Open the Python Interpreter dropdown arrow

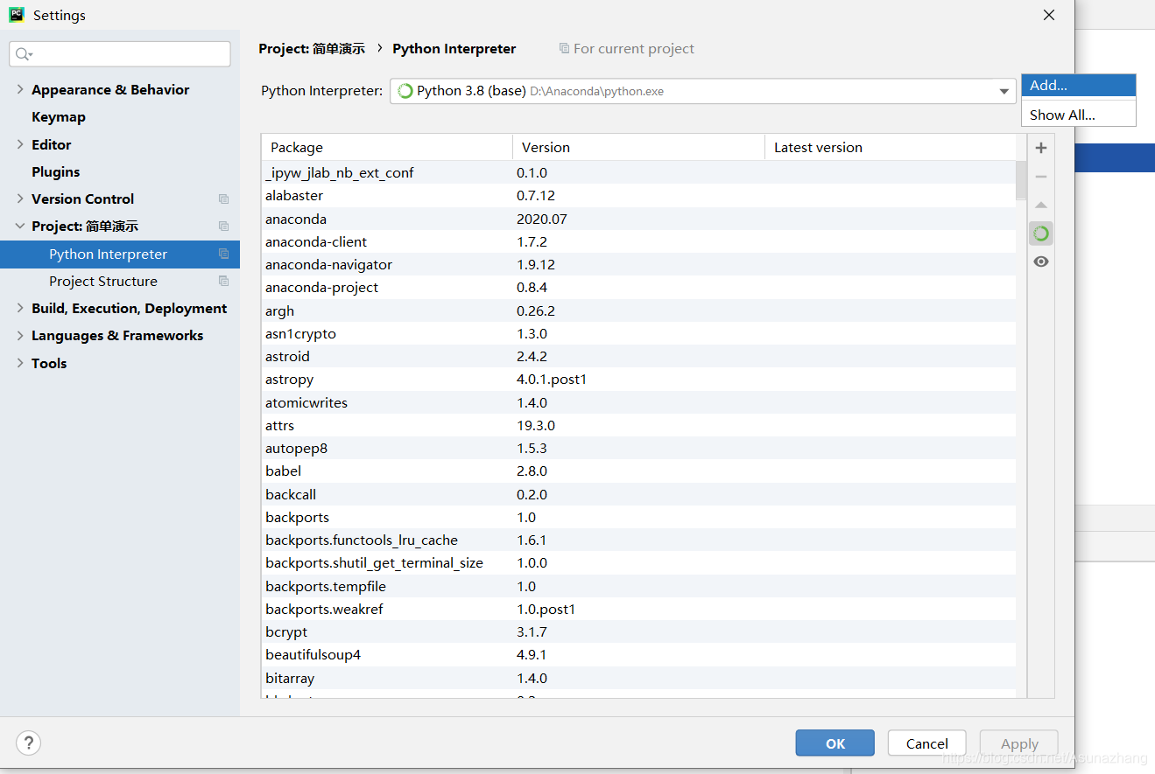(1004, 91)
